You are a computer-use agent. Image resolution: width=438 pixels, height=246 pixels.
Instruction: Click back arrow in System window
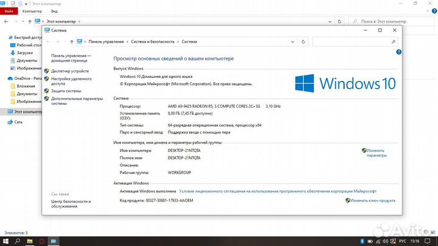point(48,41)
